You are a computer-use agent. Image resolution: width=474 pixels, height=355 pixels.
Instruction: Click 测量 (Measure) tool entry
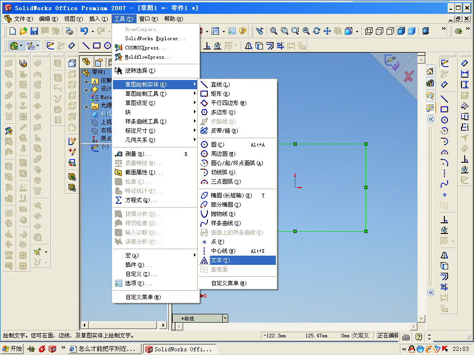coord(156,154)
